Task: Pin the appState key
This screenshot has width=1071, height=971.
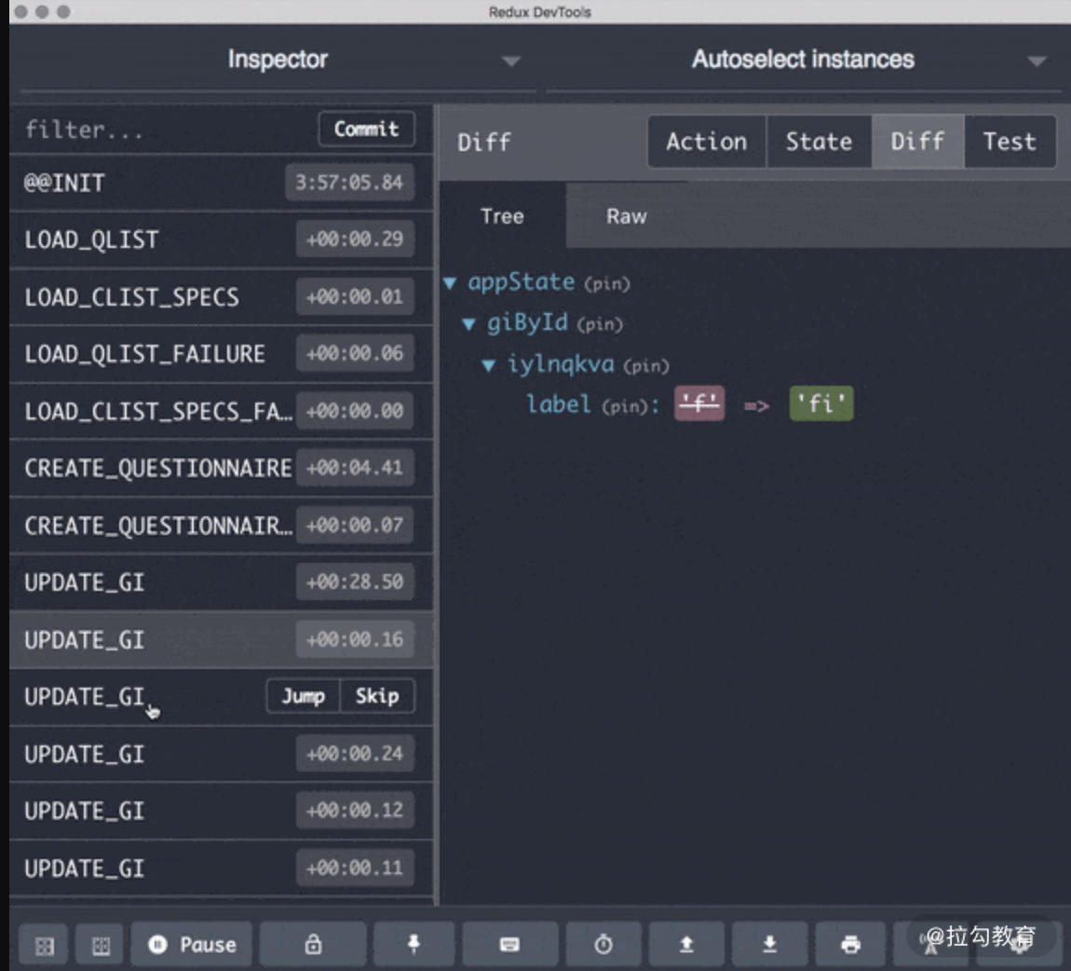Action: [606, 284]
